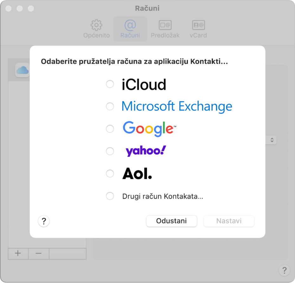Click the Microsoft Exchange logo

coord(177,106)
